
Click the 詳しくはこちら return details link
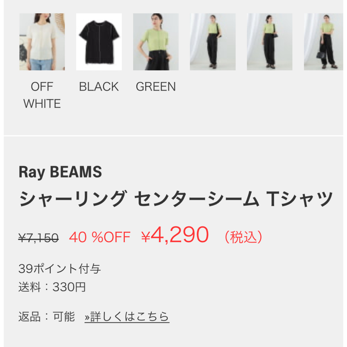tap(127, 316)
